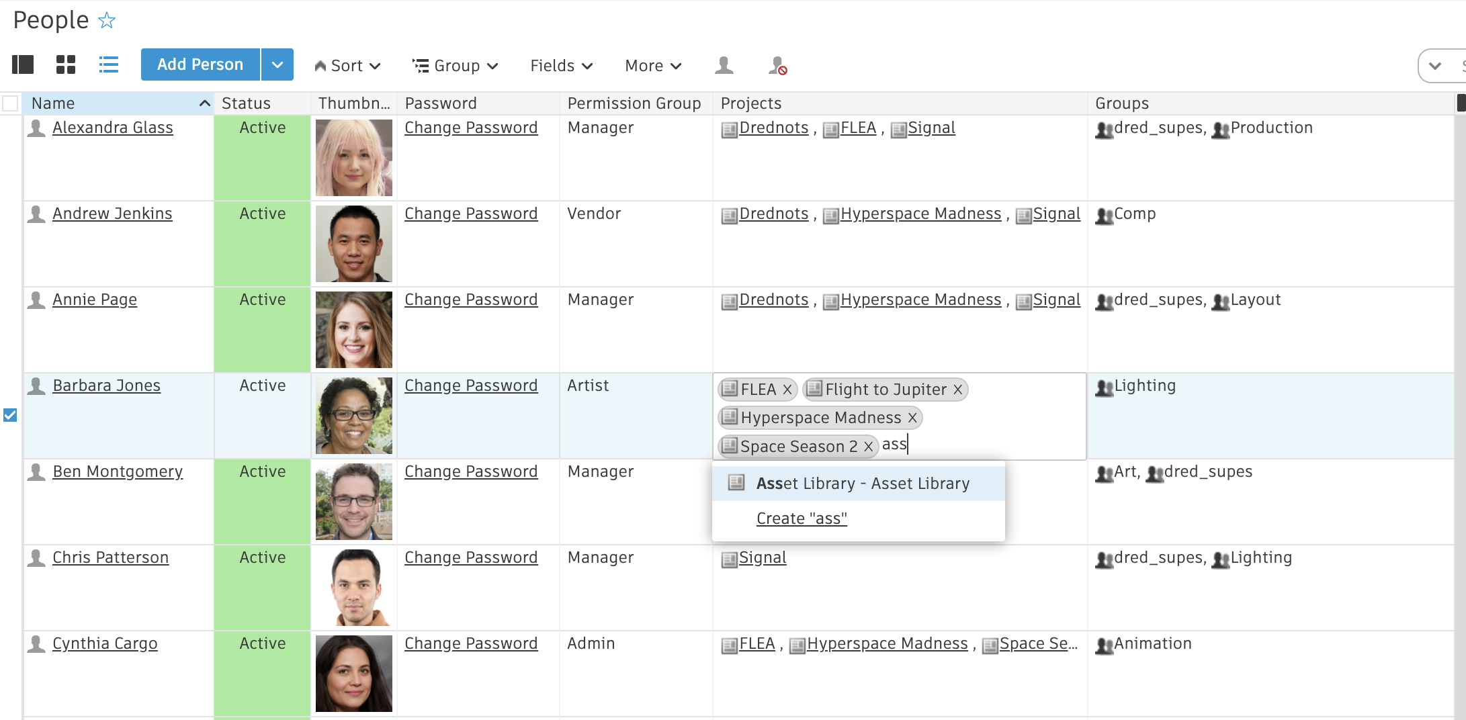This screenshot has width=1466, height=720.
Task: Uncheck the Barbara Jones row checkbox
Action: coord(10,415)
